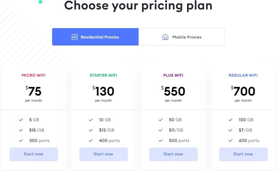Click the server icon on Residential Proxies tab
The height and width of the screenshot is (171, 278).
[75, 37]
